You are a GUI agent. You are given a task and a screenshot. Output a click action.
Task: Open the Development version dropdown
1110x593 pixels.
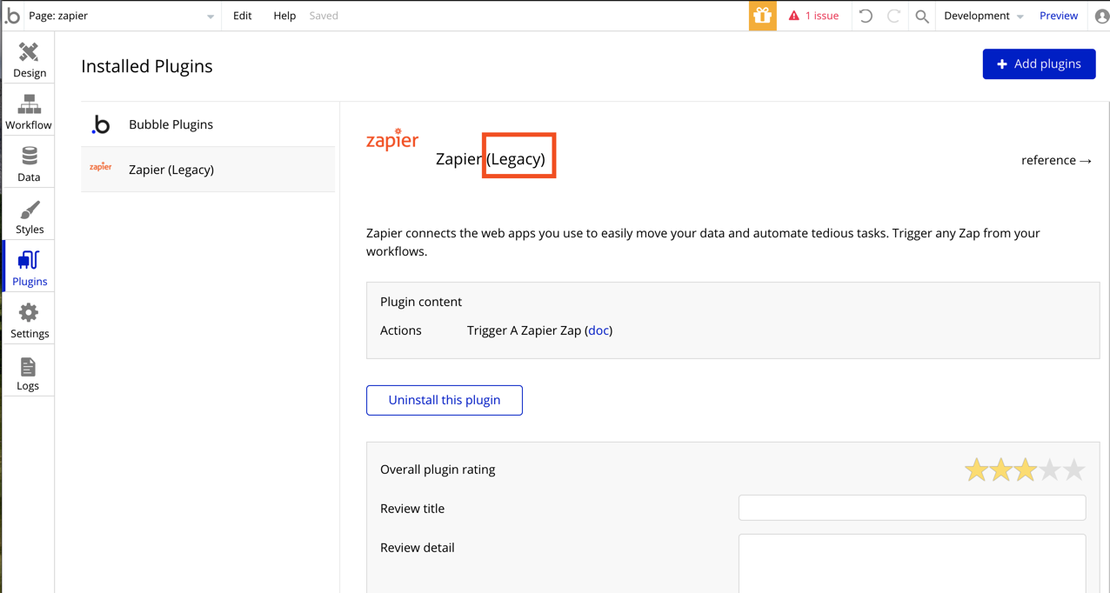tap(984, 16)
